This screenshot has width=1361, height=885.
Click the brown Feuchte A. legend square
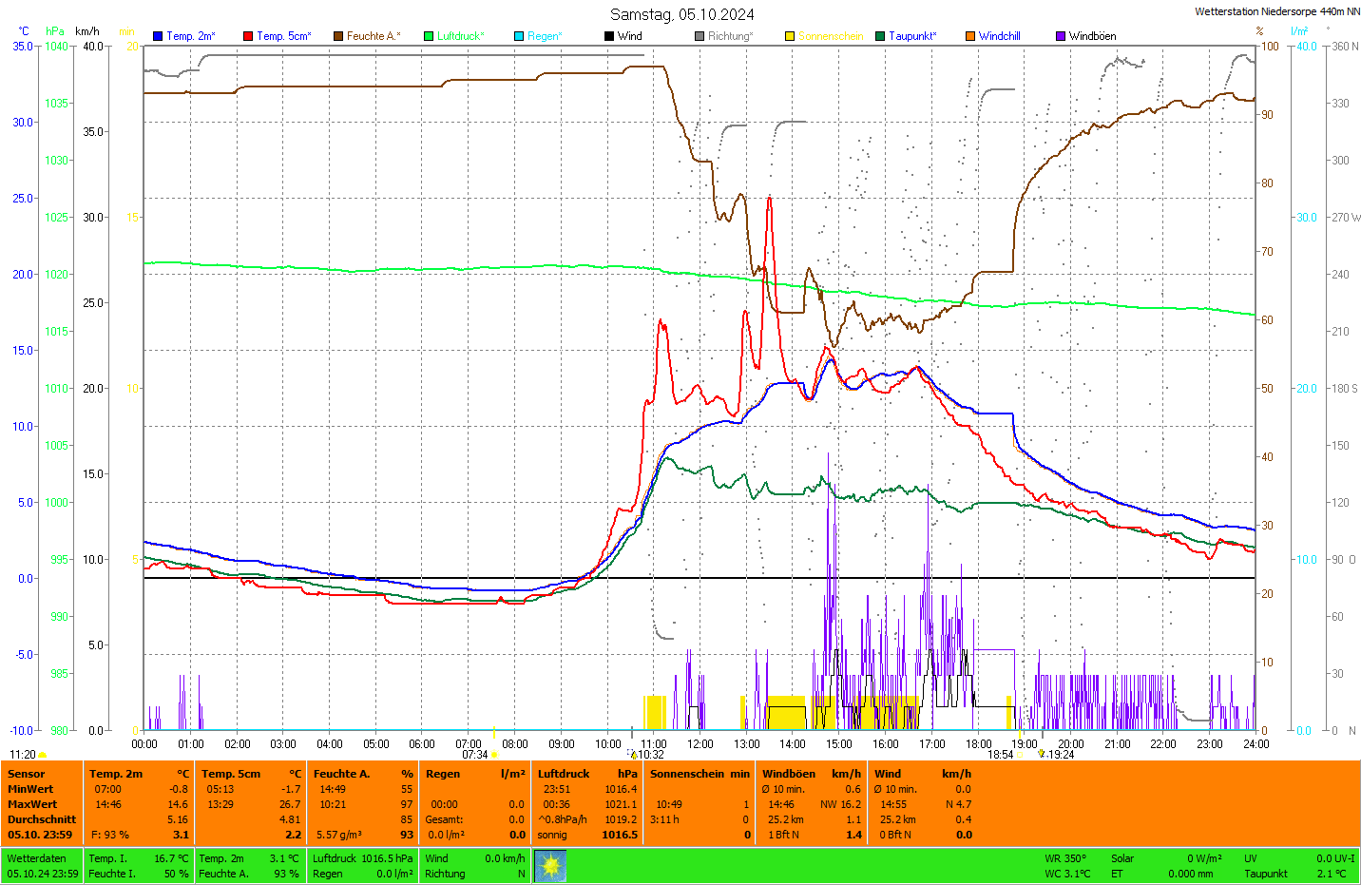tap(338, 36)
